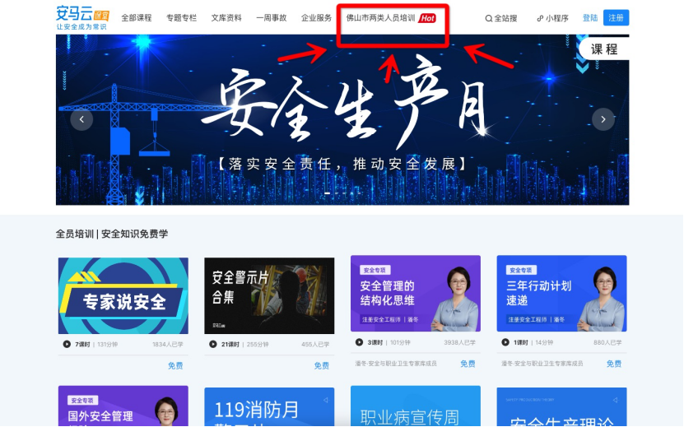
Task: Click play icon beside 3课时
Action: 359,342
